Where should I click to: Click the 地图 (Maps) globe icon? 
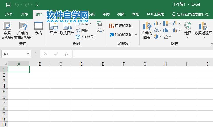(188, 26)
